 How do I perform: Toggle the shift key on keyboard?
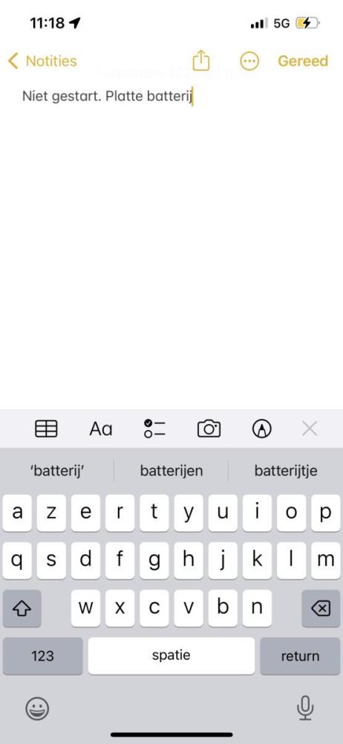[x=22, y=609]
